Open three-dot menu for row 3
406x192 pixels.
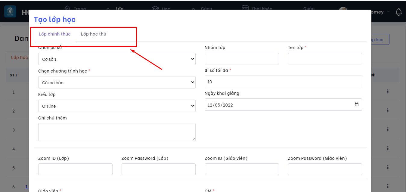click(388, 129)
